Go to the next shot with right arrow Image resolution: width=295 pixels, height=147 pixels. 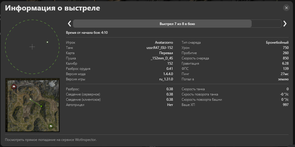pos(285,24)
